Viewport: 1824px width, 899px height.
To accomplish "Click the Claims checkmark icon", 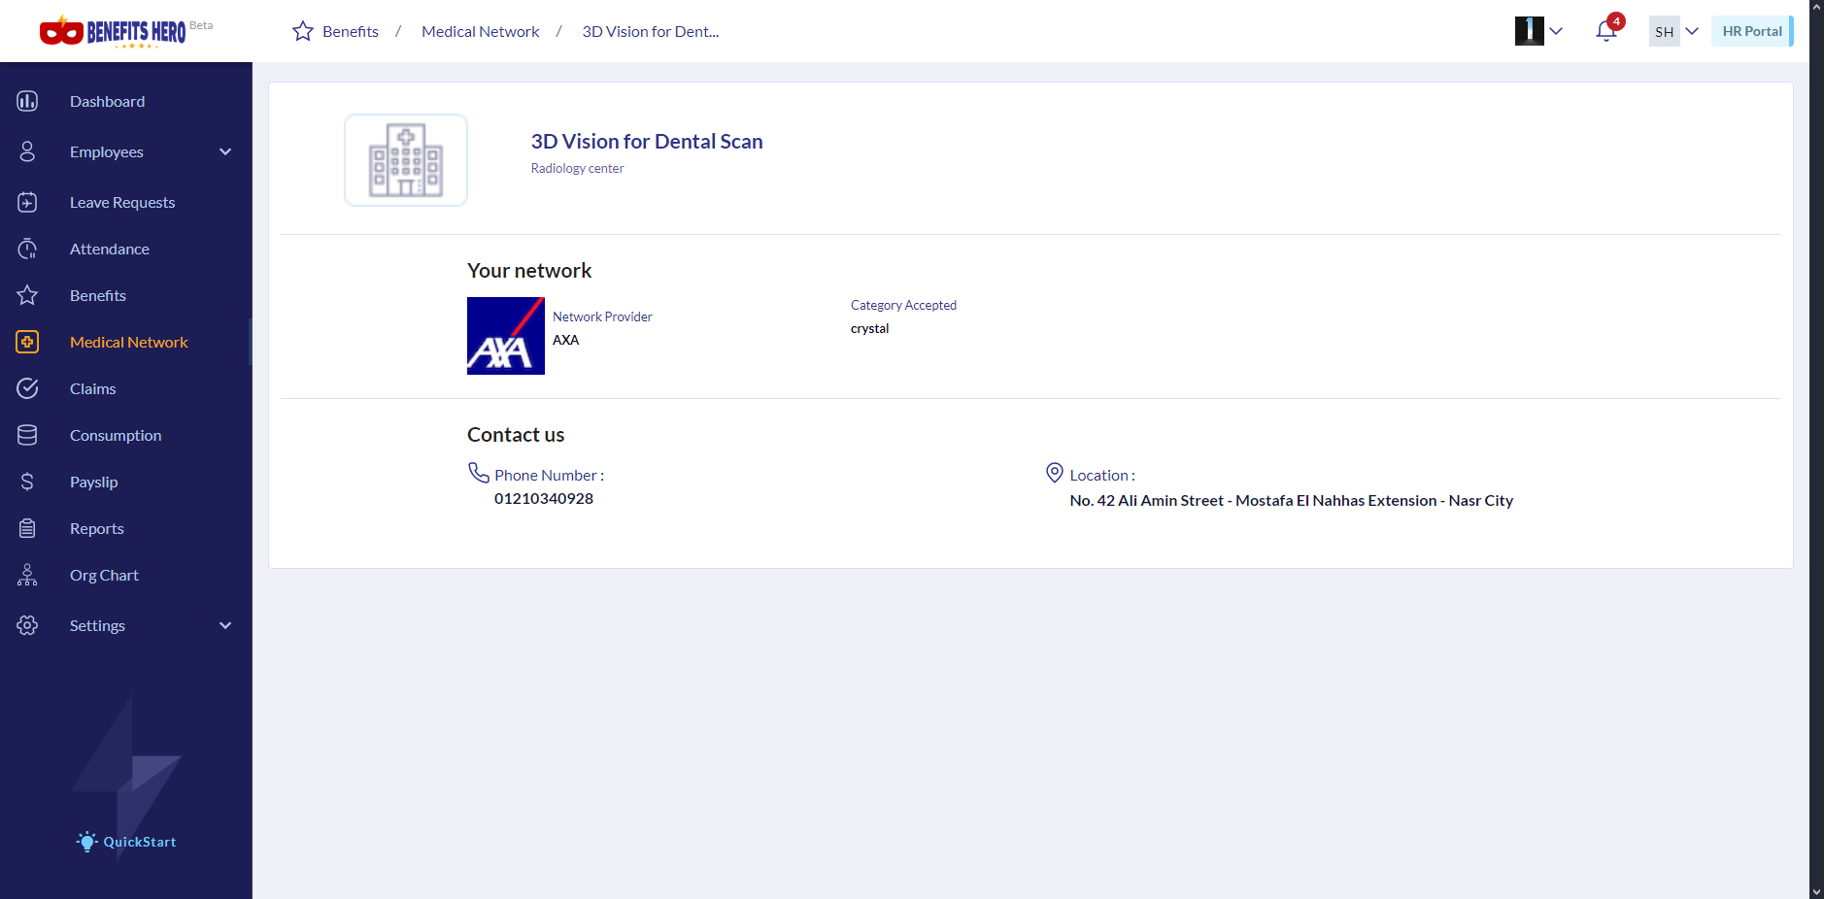I will [27, 388].
